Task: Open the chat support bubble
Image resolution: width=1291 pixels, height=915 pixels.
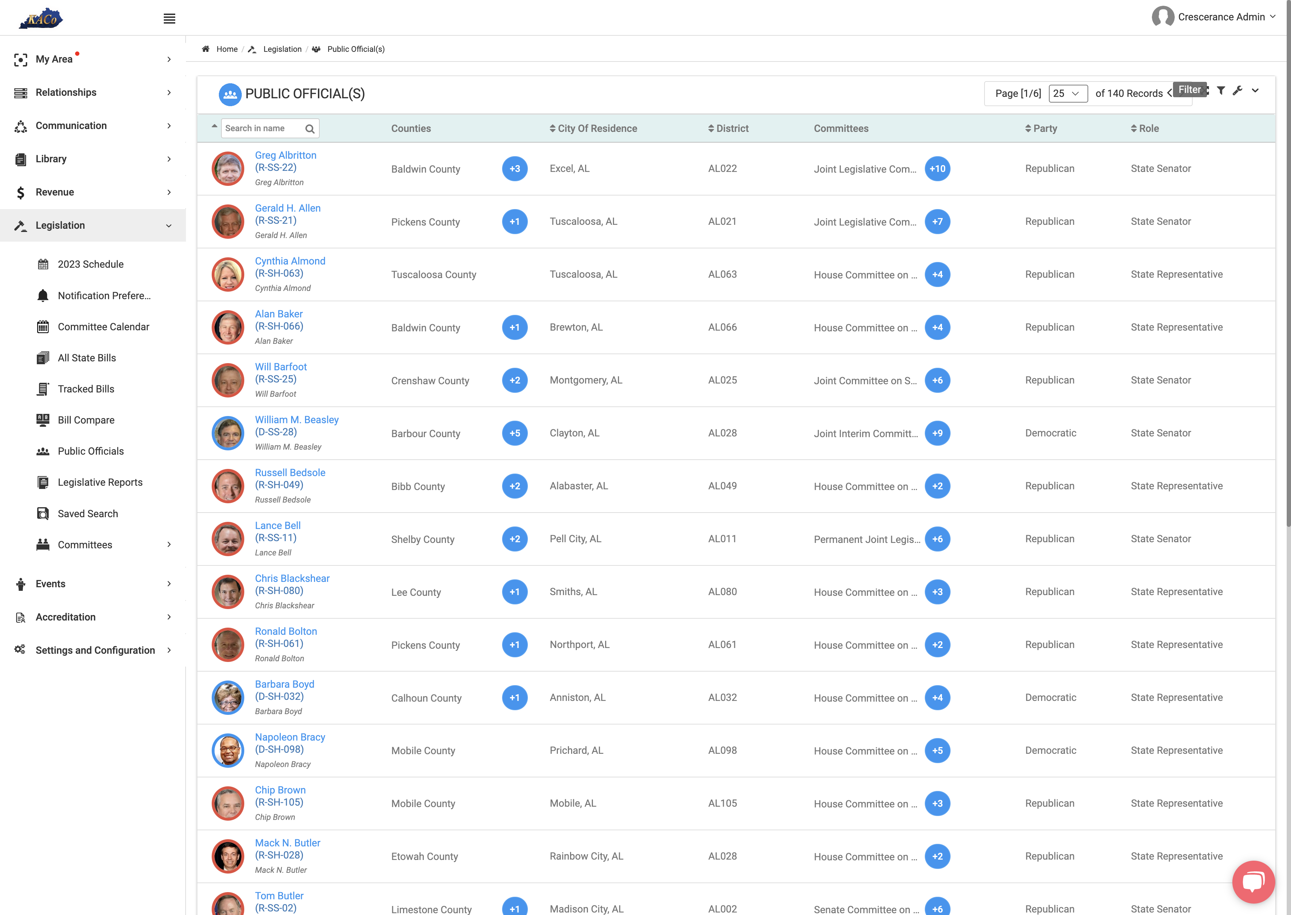Action: click(1253, 881)
